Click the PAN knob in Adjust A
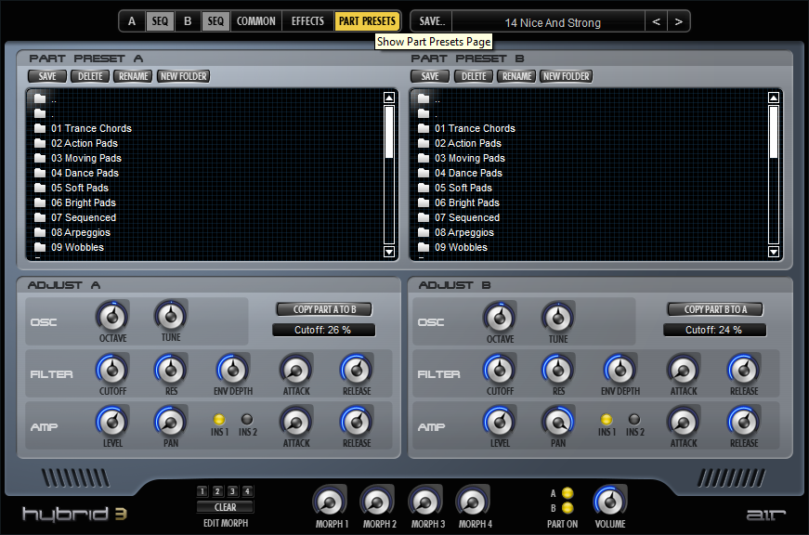The height and width of the screenshot is (535, 809). coord(171,422)
